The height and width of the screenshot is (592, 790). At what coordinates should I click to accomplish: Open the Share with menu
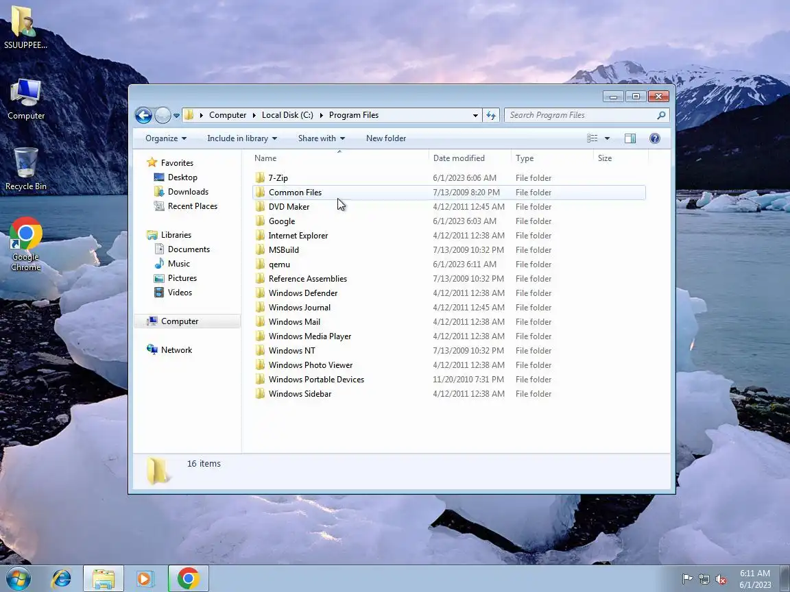(x=322, y=138)
